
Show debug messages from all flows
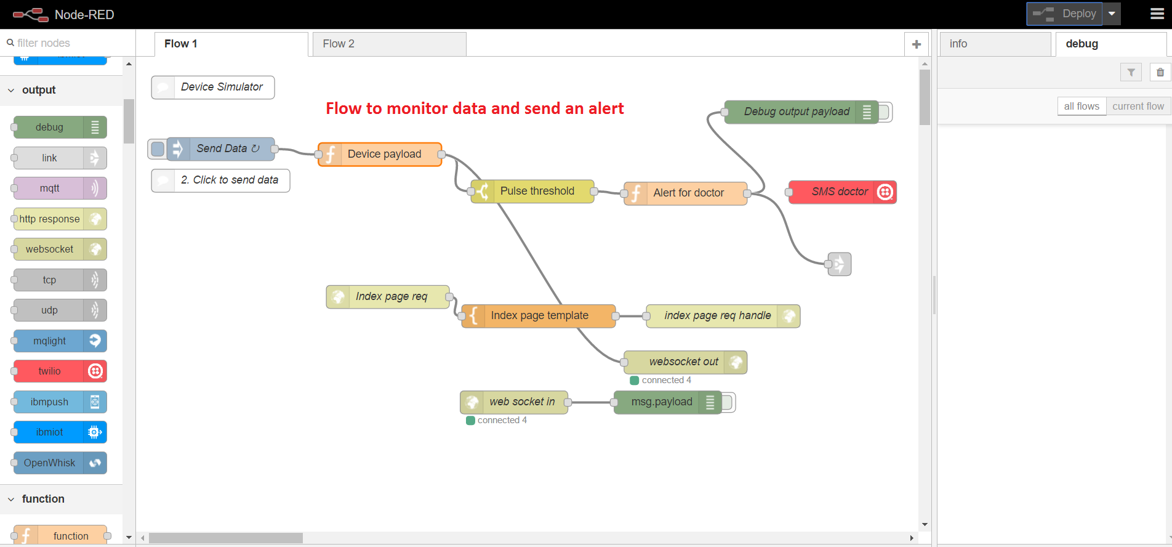1082,106
